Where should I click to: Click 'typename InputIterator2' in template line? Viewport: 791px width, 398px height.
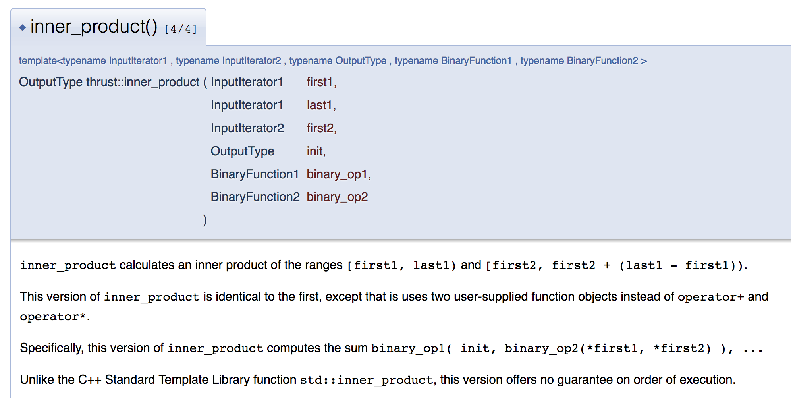(x=228, y=61)
